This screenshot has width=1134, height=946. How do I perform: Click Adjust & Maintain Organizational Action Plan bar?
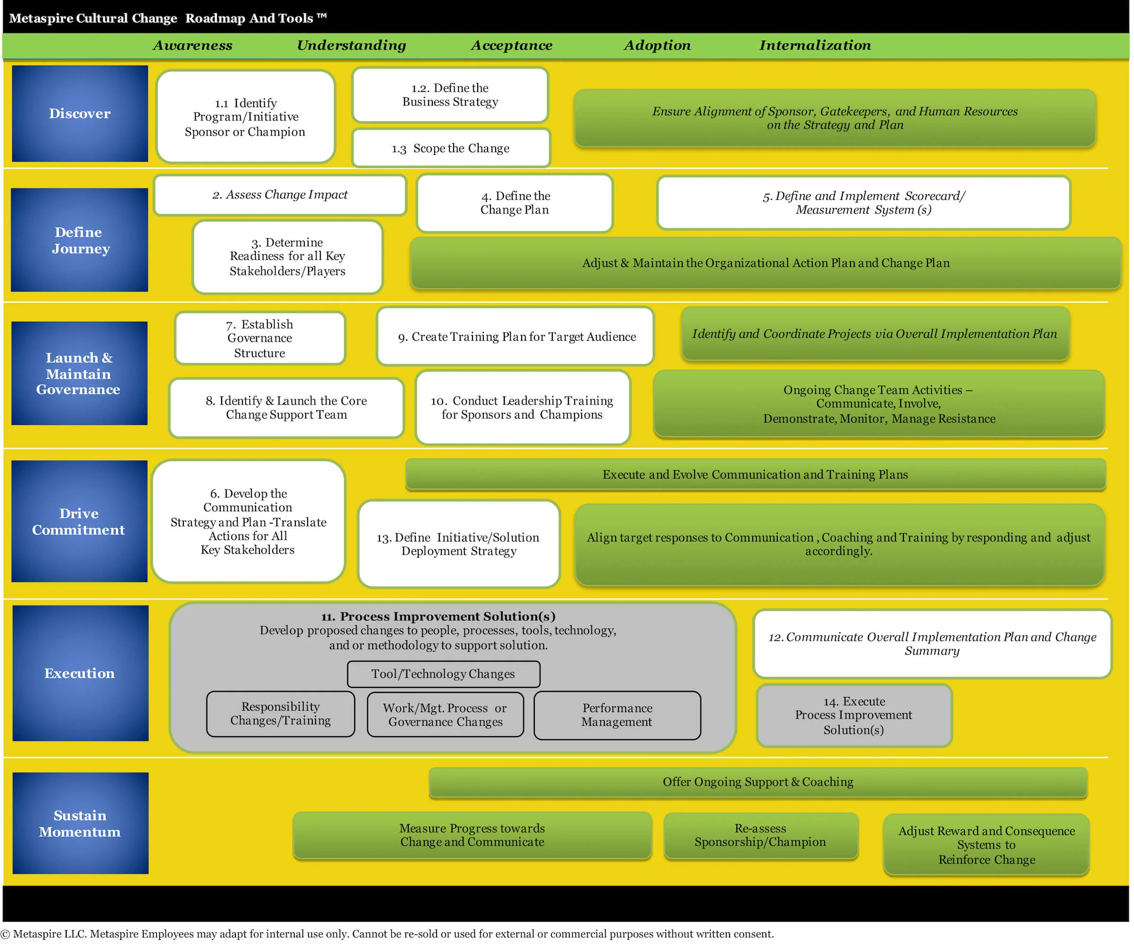point(766,263)
